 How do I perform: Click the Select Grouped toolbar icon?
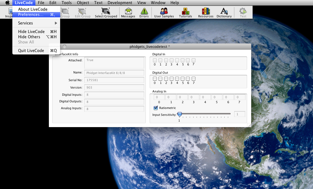pos(106,13)
